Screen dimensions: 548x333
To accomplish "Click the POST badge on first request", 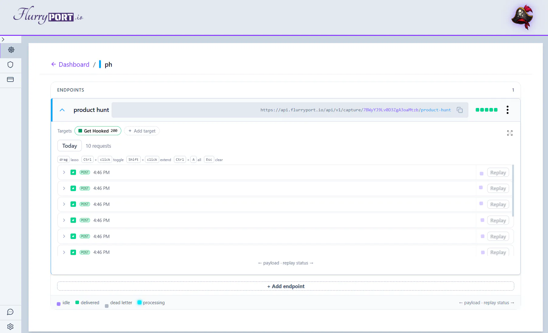I will coord(85,172).
